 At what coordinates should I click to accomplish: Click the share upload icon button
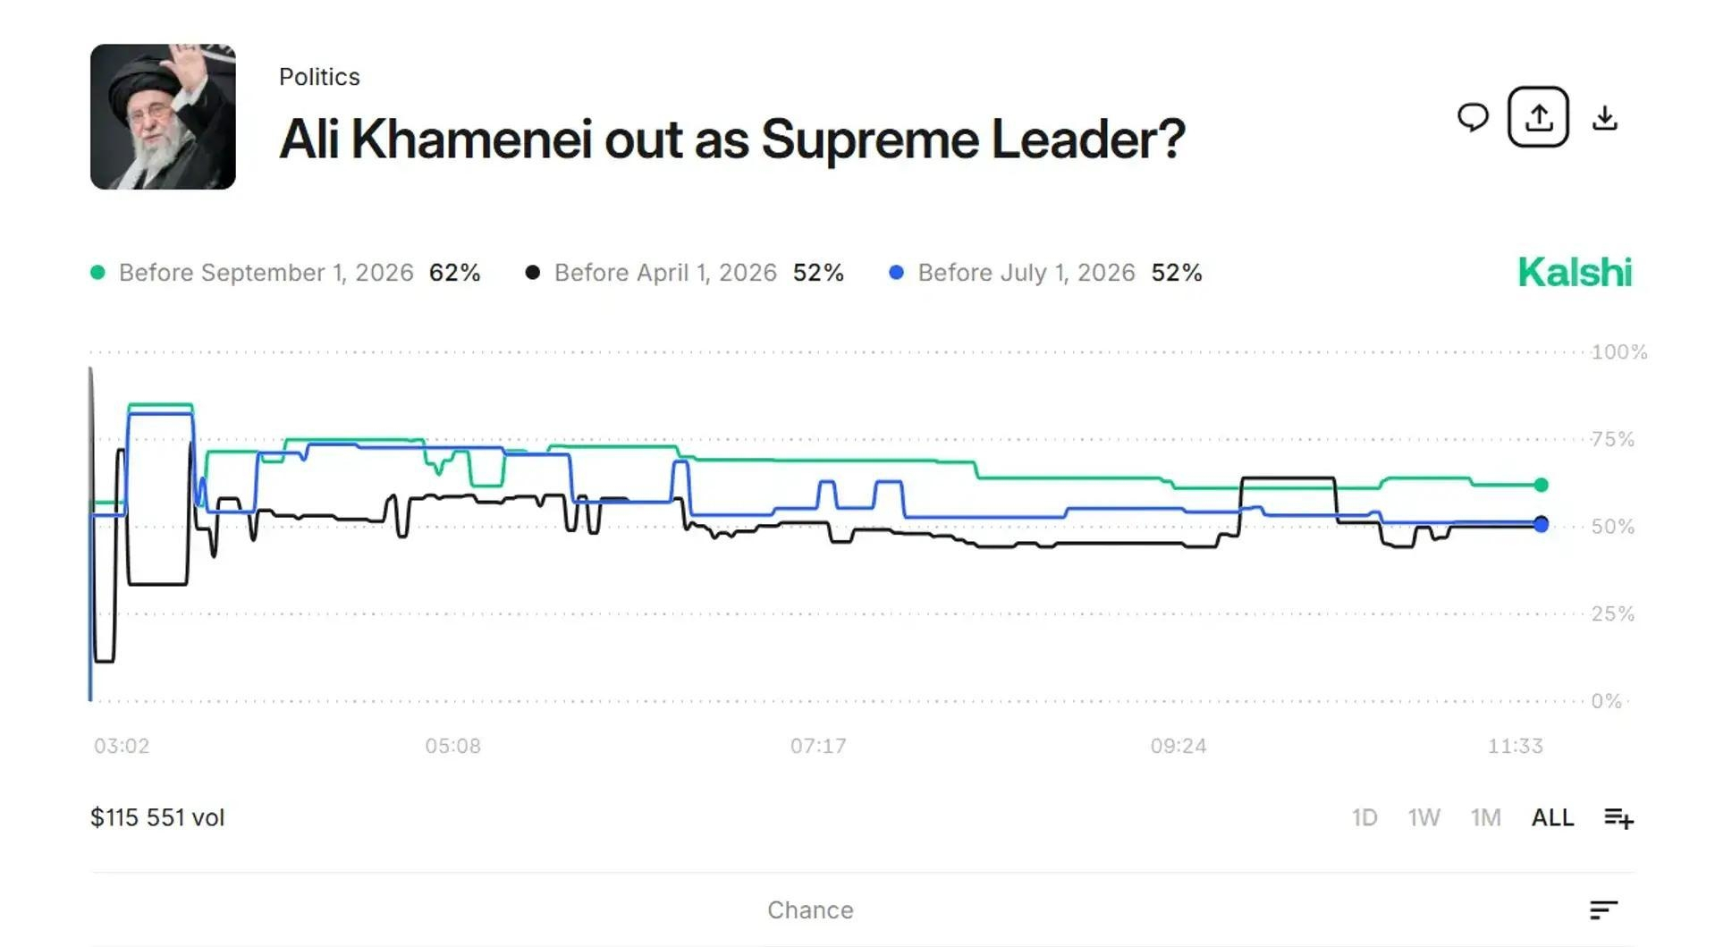[1538, 117]
